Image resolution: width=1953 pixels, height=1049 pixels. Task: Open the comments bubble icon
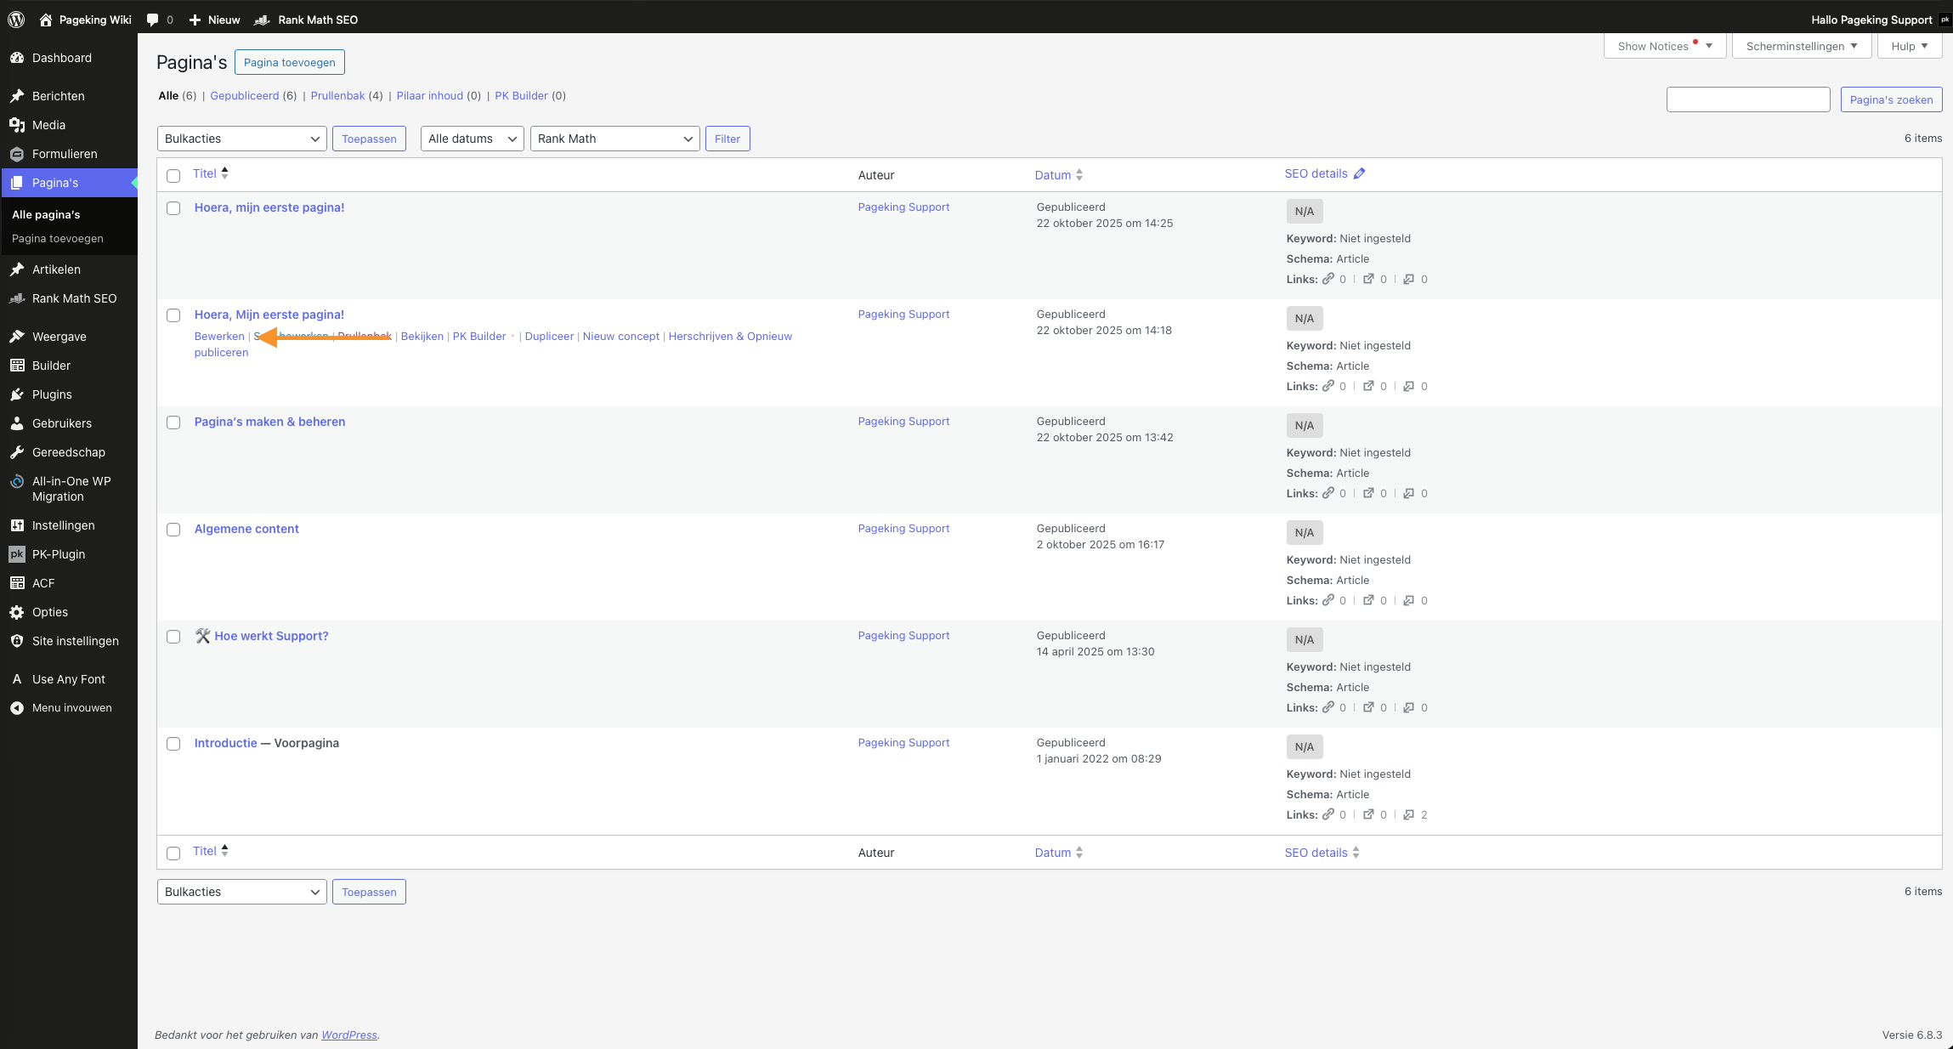click(x=152, y=20)
